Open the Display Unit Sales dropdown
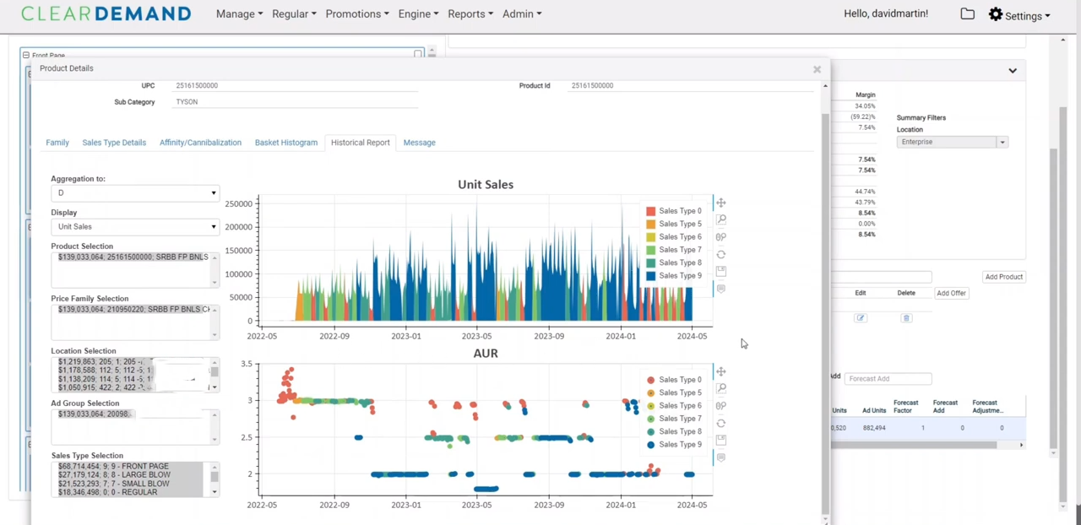Viewport: 1081px width, 525px height. click(134, 227)
